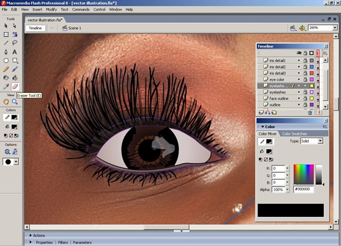Open the Control menu
This screenshot has height=246, width=341.
pos(99,9)
